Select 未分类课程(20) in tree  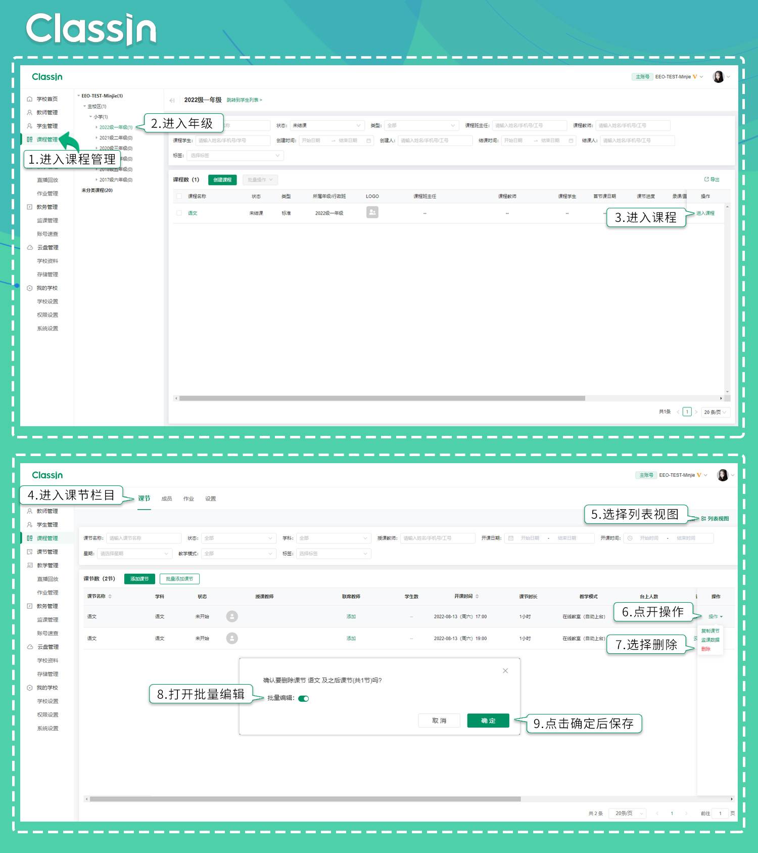97,191
